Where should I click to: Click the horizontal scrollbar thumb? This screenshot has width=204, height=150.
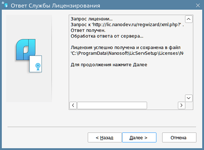pos(112,105)
